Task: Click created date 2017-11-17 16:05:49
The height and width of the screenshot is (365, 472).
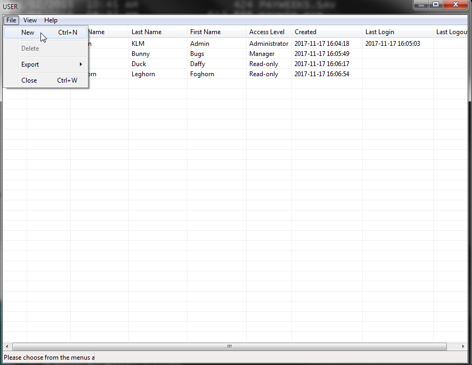Action: tap(327, 54)
